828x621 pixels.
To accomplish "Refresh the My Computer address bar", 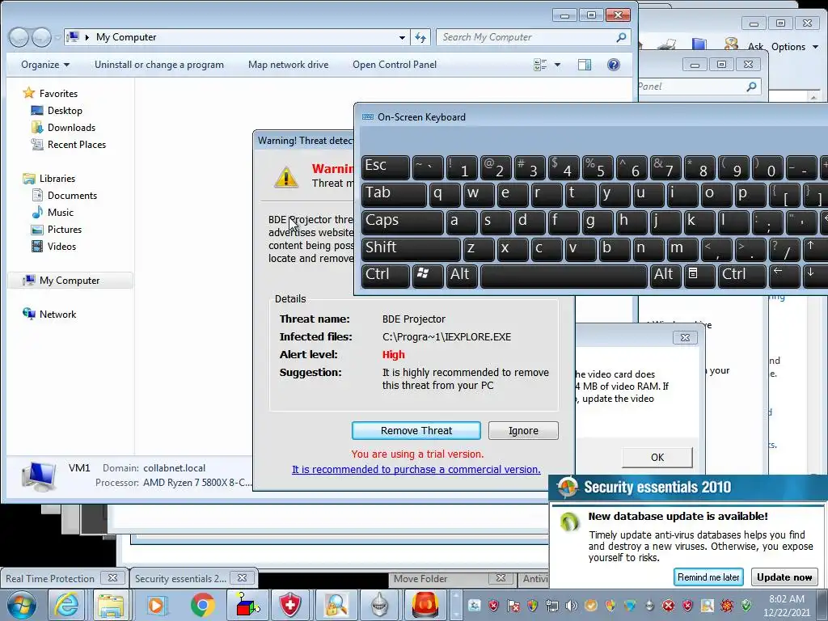I will (420, 37).
